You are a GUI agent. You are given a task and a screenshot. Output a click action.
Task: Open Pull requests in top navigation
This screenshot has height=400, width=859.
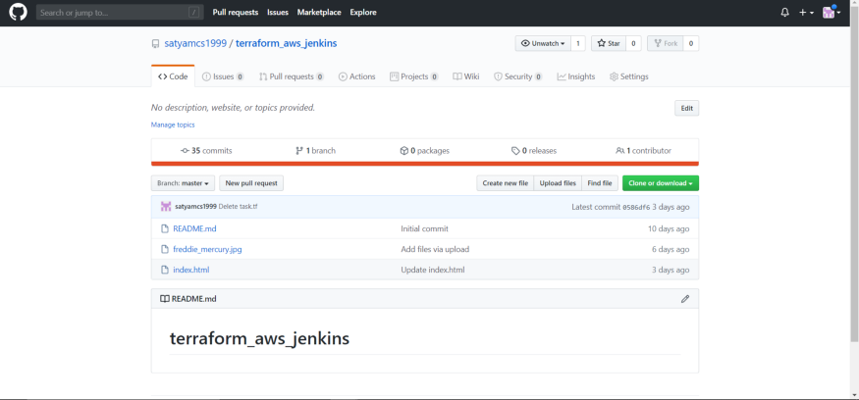pos(235,12)
